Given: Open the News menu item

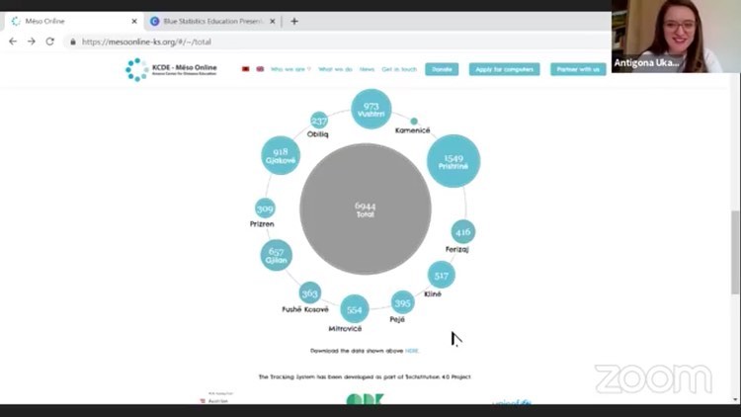Looking at the screenshot, I should tap(367, 69).
